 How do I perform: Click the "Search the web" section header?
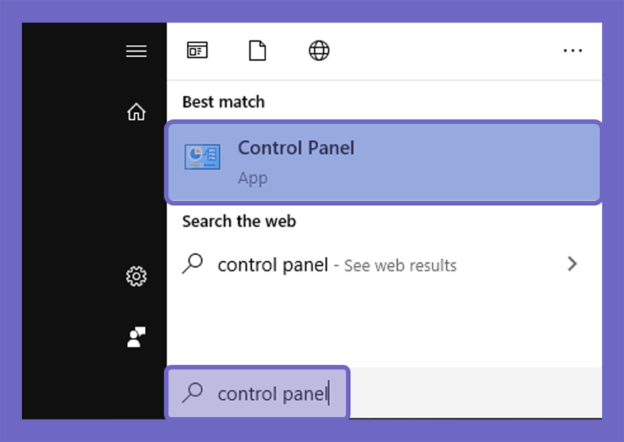[x=239, y=221]
